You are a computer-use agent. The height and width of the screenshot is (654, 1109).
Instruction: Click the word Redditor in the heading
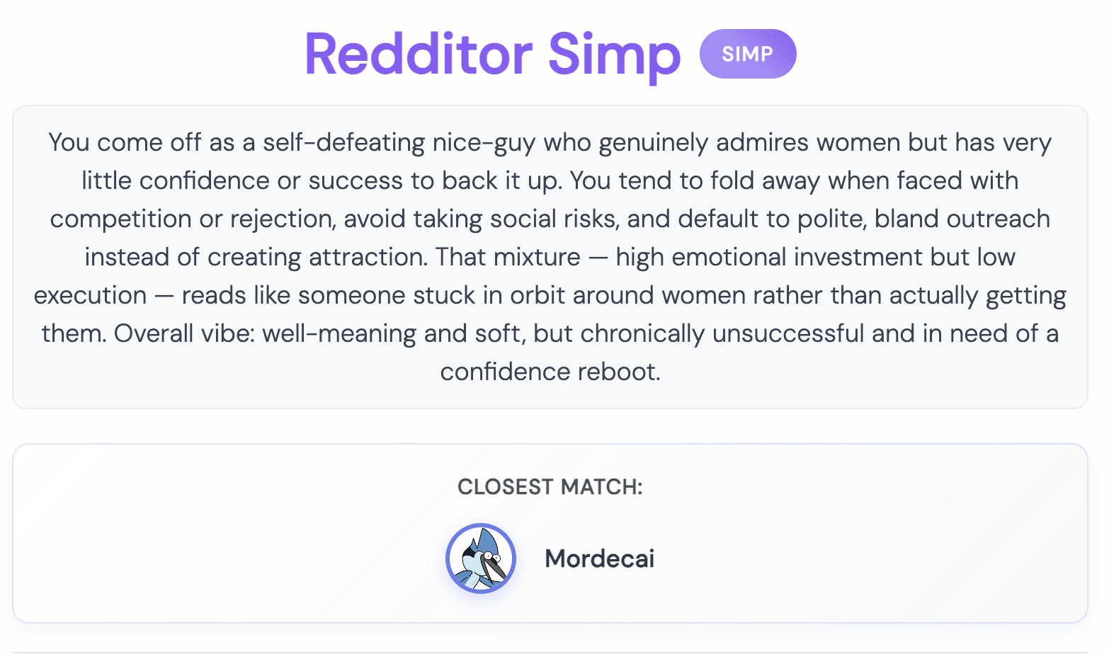419,54
